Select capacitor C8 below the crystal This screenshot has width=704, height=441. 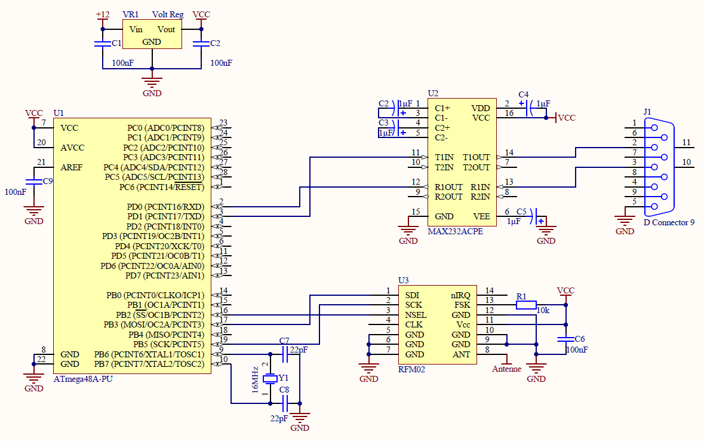click(284, 405)
